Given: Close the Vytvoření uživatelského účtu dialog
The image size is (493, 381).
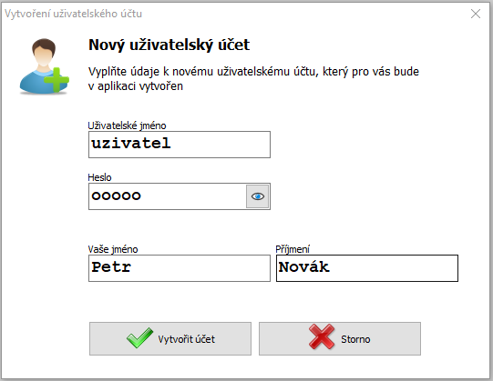Looking at the screenshot, I should pyautogui.click(x=476, y=14).
